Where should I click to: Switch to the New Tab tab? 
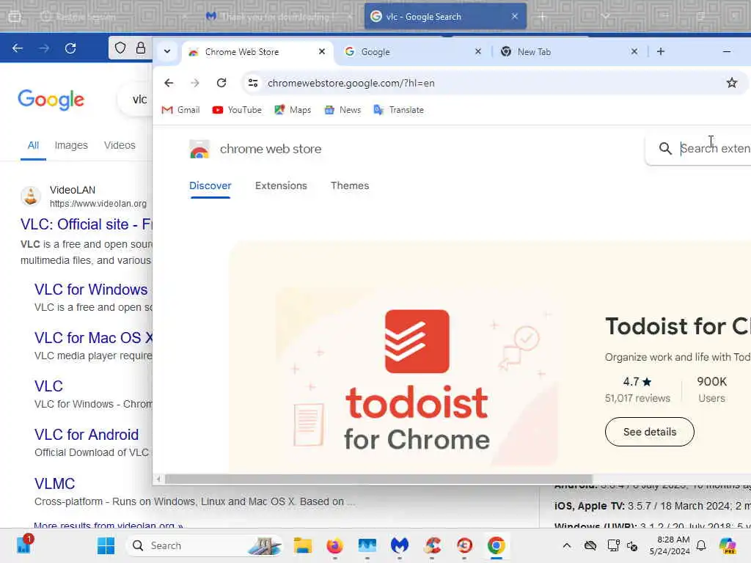click(569, 52)
